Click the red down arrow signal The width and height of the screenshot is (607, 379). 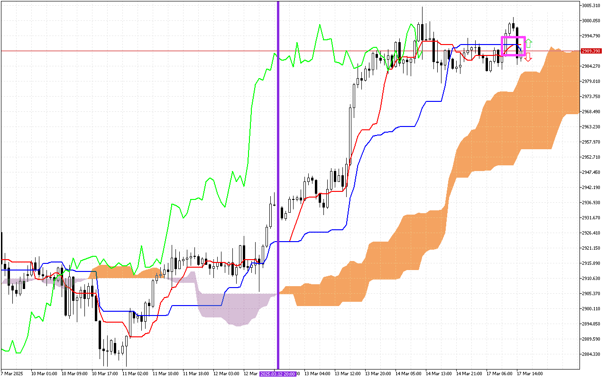[528, 57]
